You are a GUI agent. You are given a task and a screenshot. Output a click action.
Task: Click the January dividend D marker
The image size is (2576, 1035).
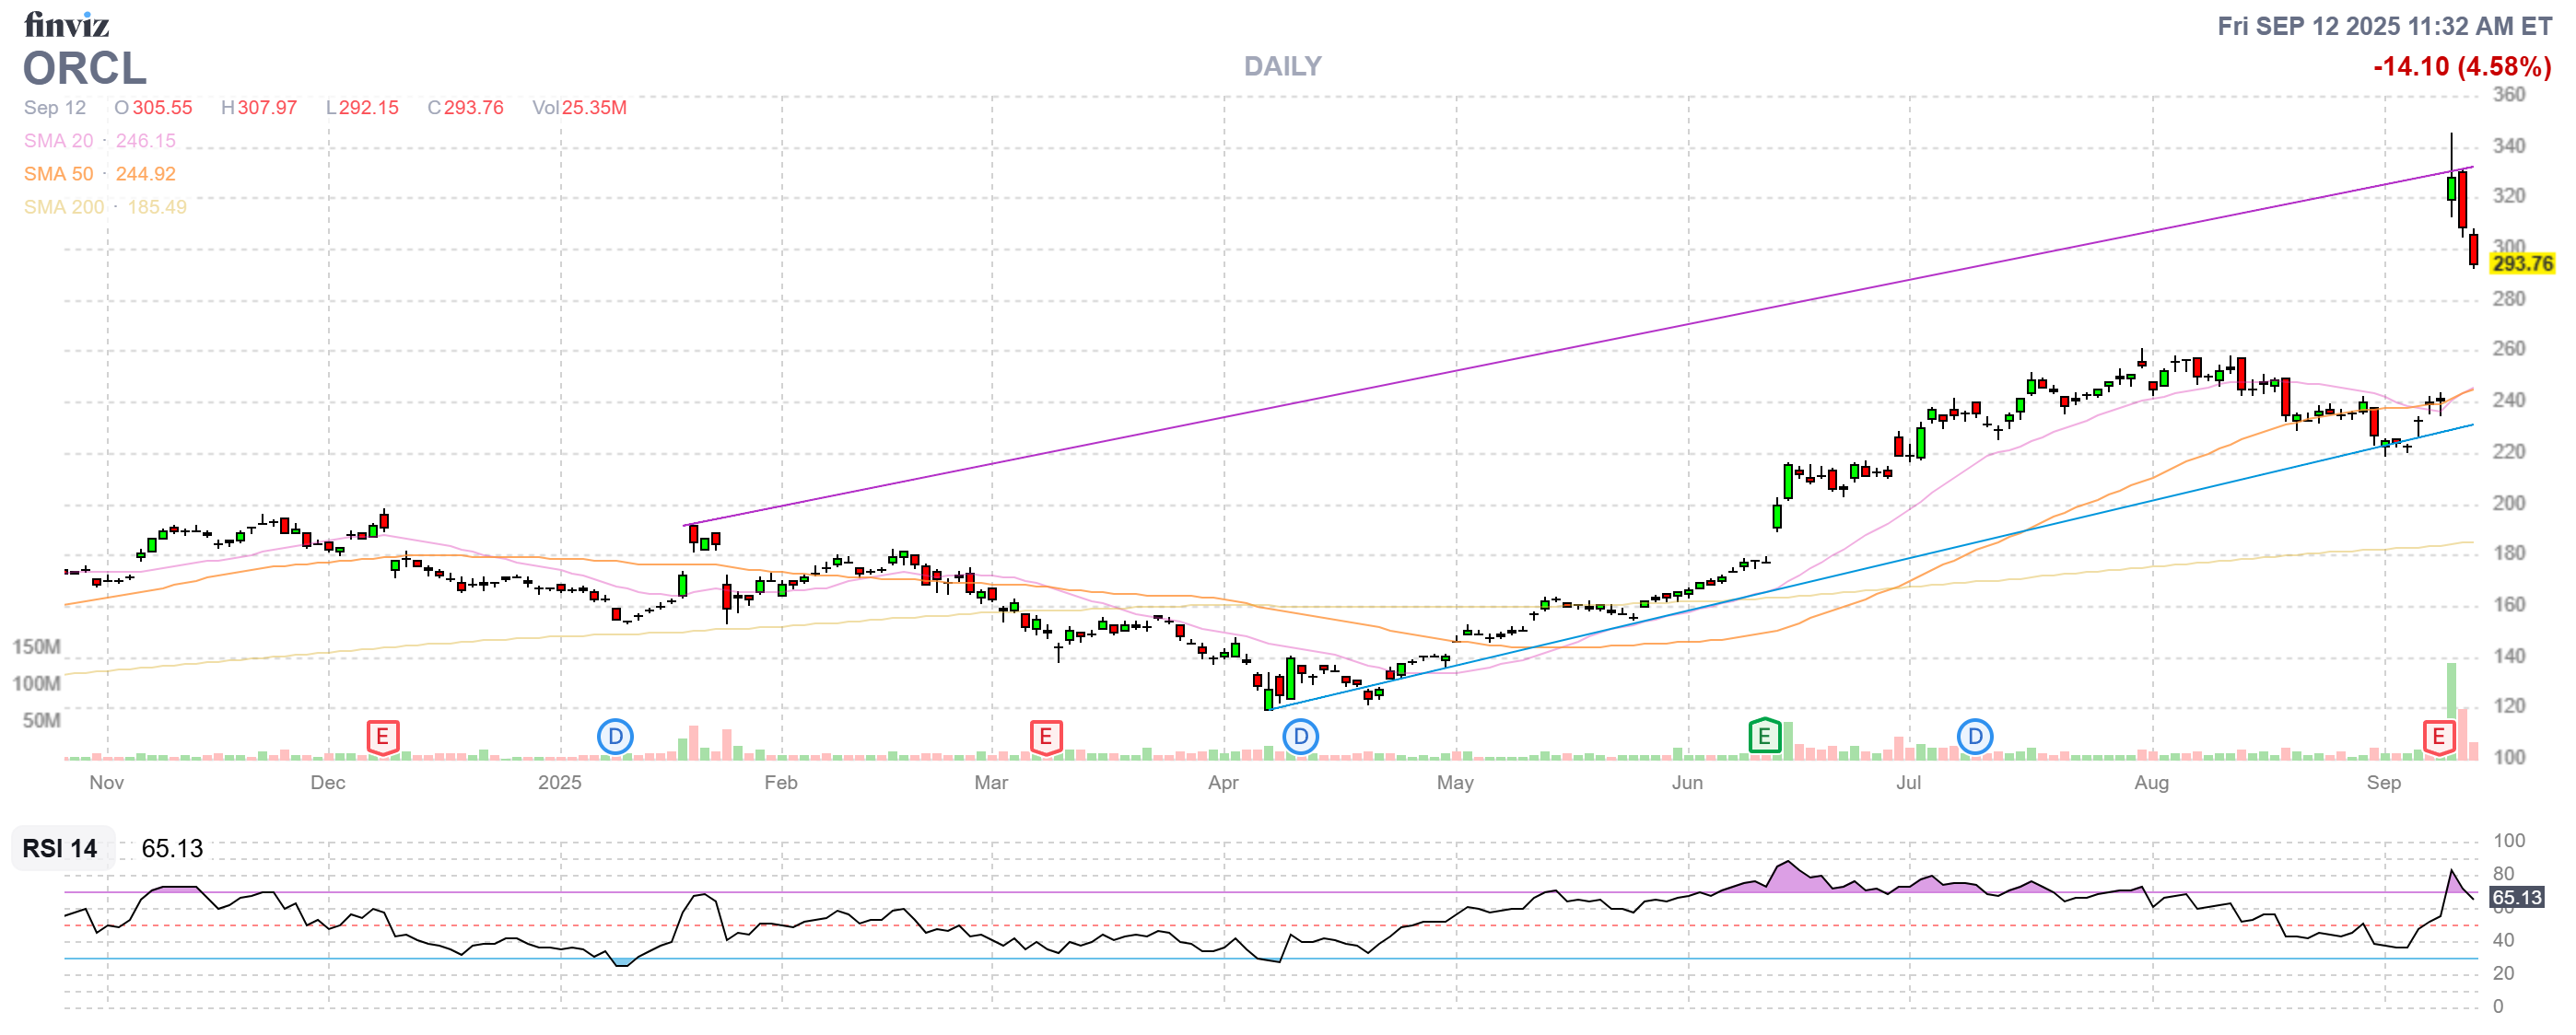615,738
